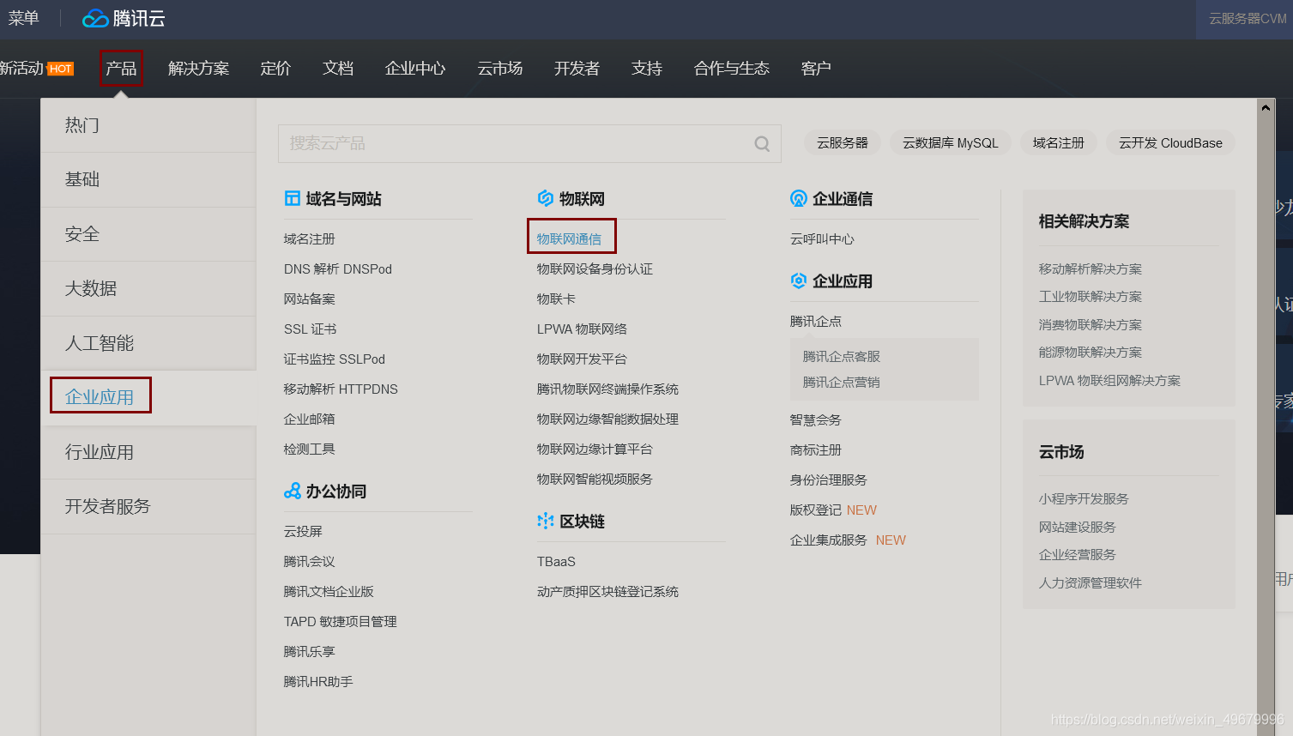Viewport: 1293px width, 736px height.
Task: Open the 开发者 navigation item
Action: 577,68
